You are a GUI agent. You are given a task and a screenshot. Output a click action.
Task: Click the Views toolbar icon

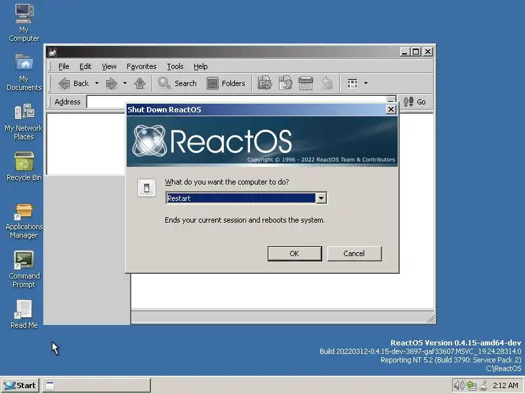click(352, 83)
